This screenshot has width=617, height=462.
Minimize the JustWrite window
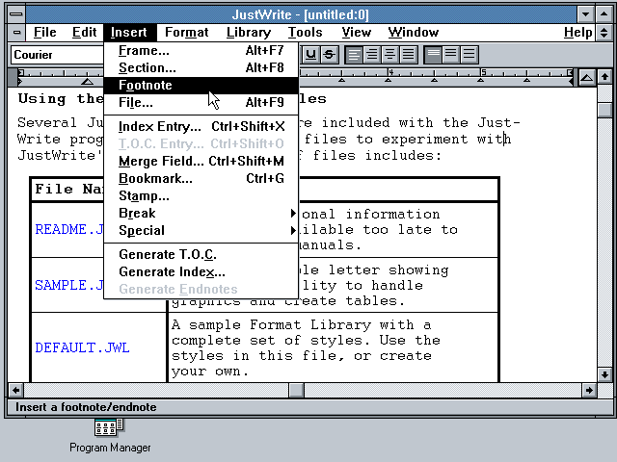585,14
